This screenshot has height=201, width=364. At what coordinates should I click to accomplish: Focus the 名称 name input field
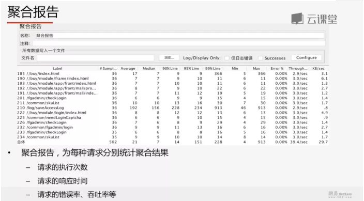(x=180, y=36)
